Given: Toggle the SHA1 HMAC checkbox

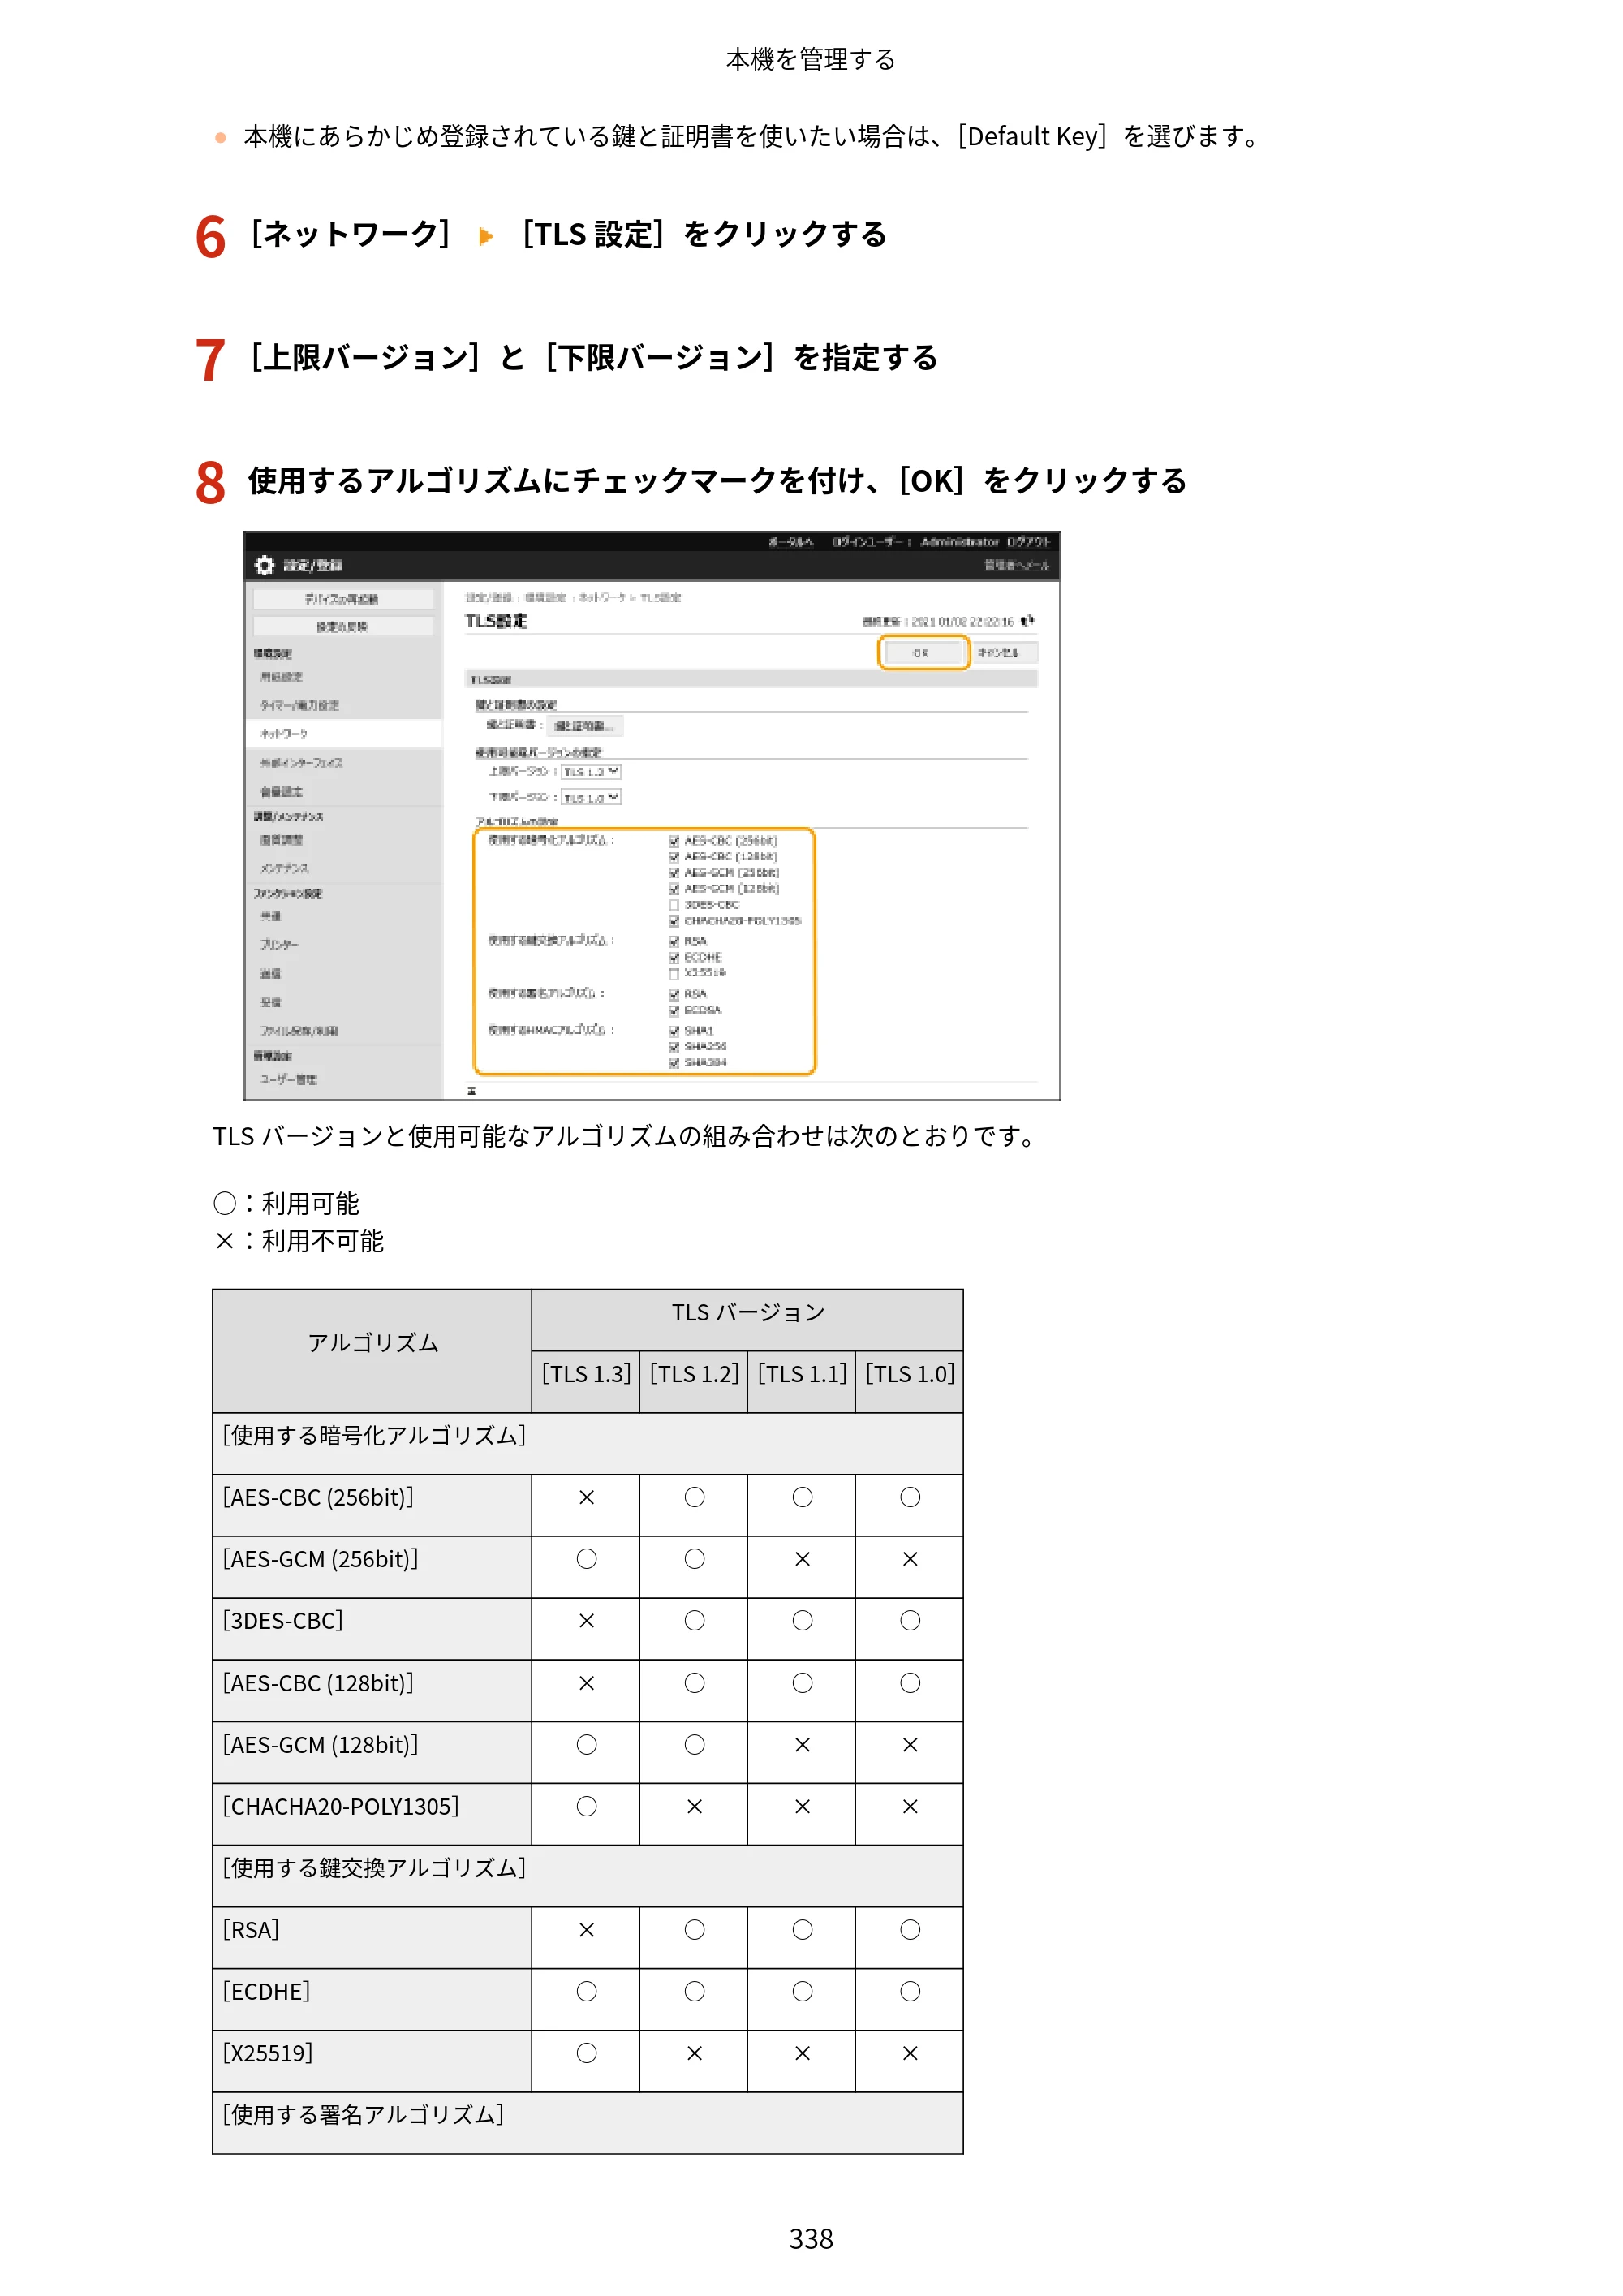Looking at the screenshot, I should (x=674, y=1031).
